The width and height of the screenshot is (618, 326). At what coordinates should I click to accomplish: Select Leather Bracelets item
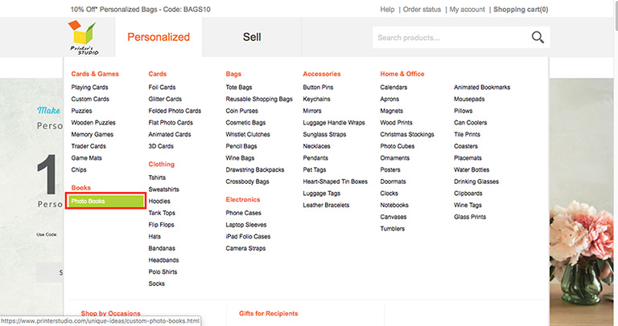[x=324, y=205]
